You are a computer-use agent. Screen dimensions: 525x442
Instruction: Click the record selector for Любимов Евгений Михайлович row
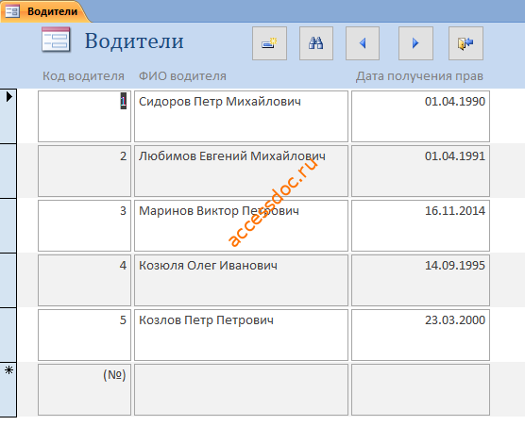(x=8, y=172)
